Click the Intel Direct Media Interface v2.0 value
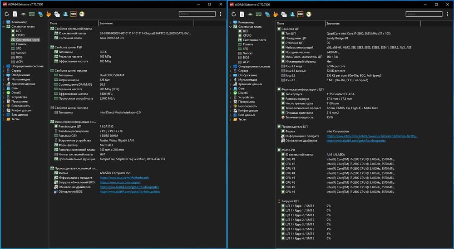The height and width of the screenshot is (249, 454). (120, 112)
